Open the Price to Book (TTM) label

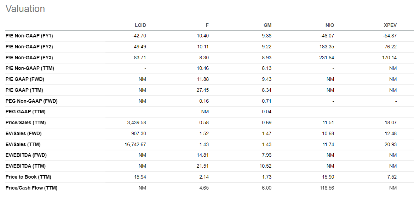click(x=26, y=177)
